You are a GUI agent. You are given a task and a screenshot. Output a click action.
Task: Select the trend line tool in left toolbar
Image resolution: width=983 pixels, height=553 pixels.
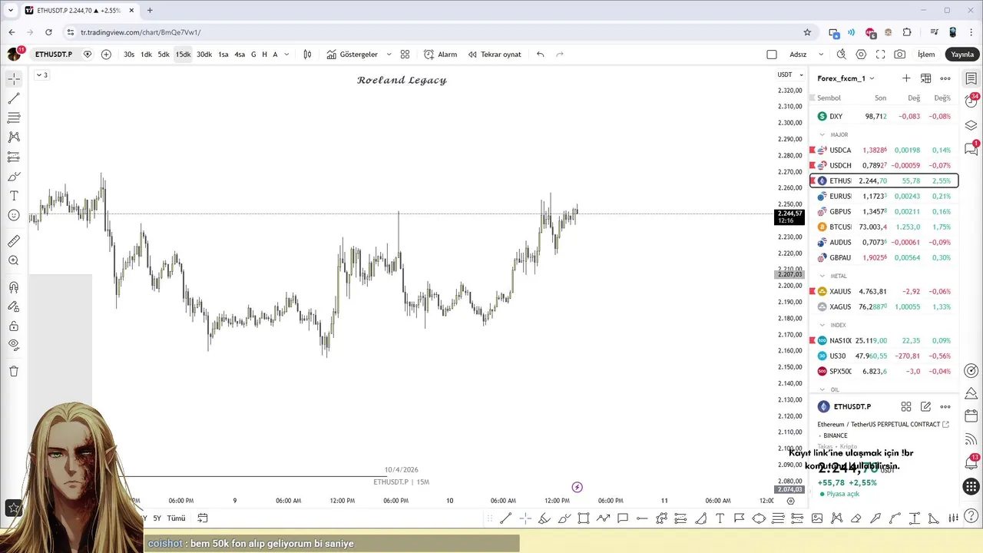coord(14,98)
